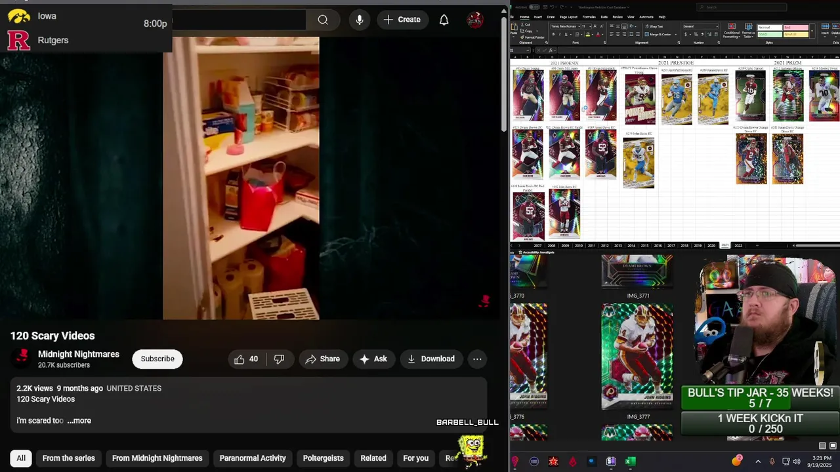Select the All filter chip
The image size is (840, 472).
[21, 458]
